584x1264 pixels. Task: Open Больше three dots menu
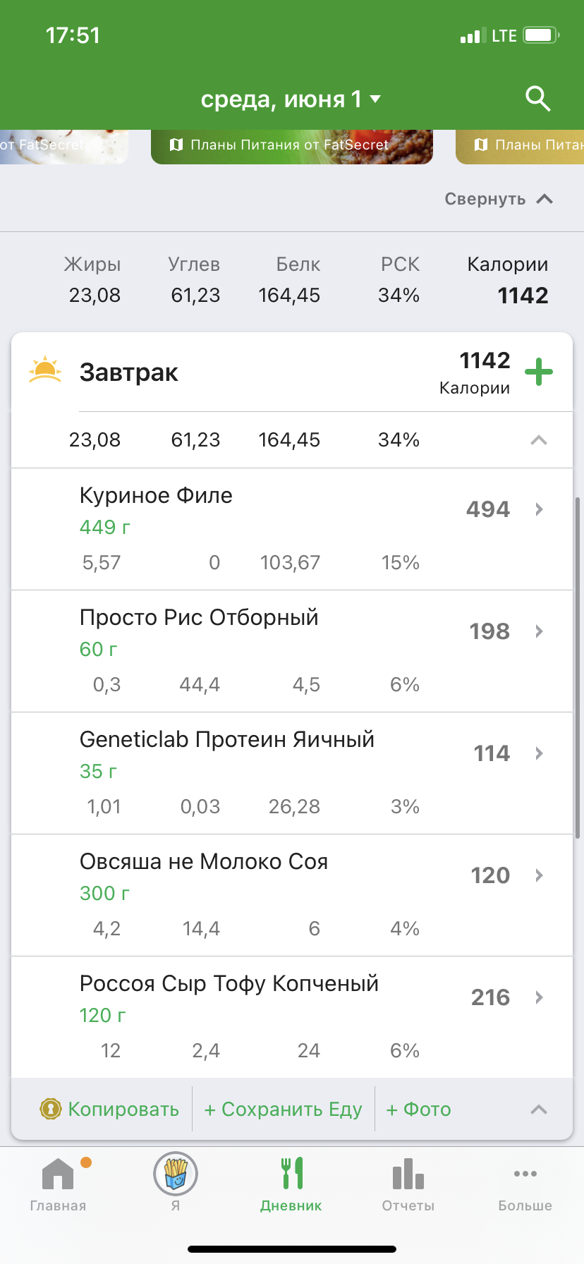(x=525, y=1175)
